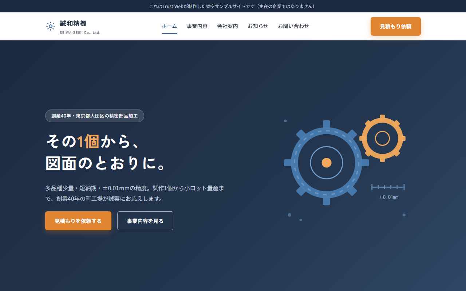Screen dimensions: 466x291
Task: Click the ±0.01mm label under the ruler
Action: pyautogui.click(x=388, y=197)
